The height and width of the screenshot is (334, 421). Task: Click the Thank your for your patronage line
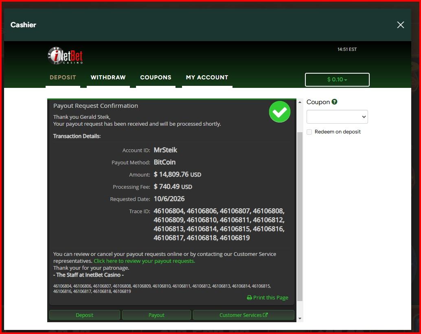pyautogui.click(x=91, y=268)
